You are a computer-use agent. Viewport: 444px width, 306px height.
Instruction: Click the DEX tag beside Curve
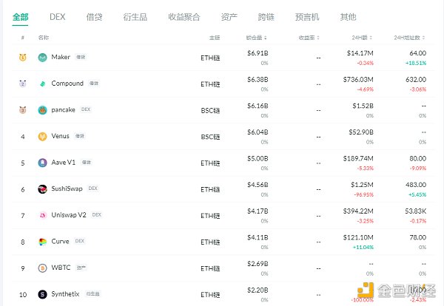79,241
